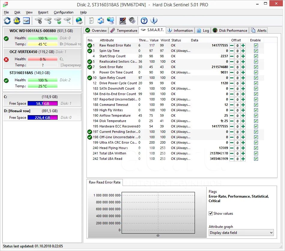Disable Enable checkbox for Raw Read Error Rate

[x=256, y=46]
